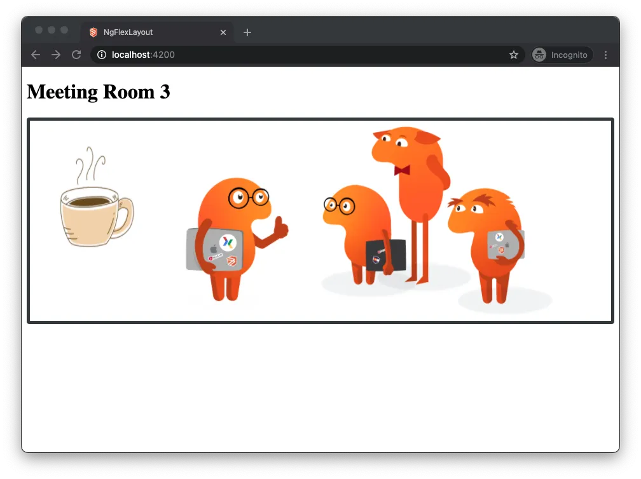Close the window with red button
This screenshot has height=479, width=641.
click(x=39, y=30)
